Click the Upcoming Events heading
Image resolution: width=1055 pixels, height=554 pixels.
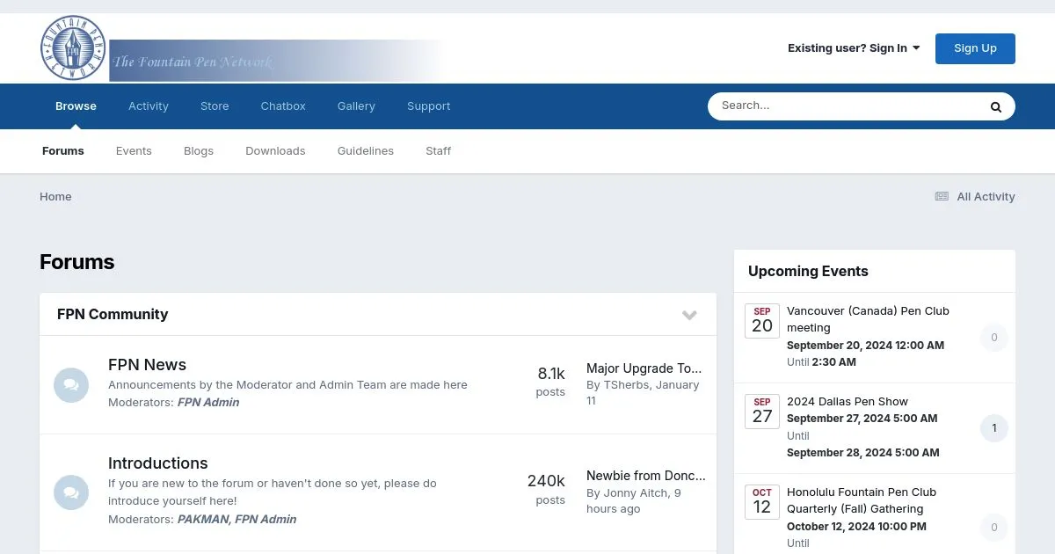[808, 272]
